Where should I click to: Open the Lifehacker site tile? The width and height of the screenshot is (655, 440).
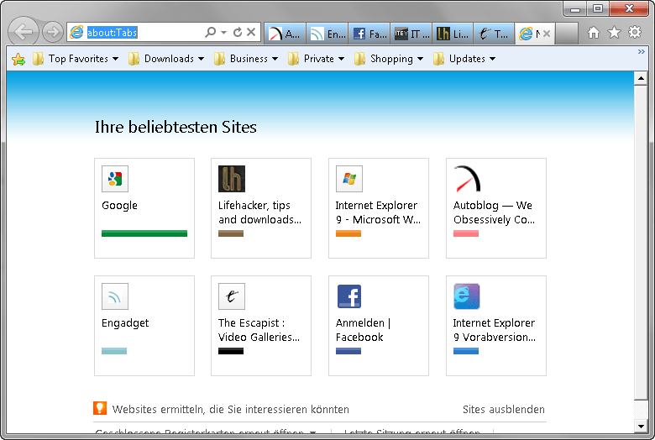260,207
